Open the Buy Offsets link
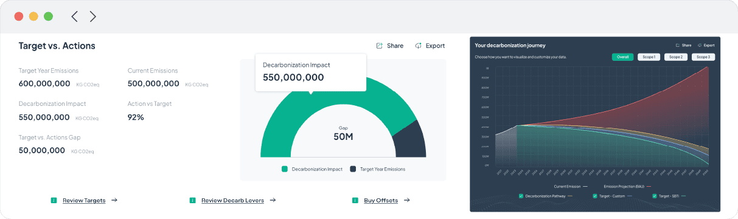The width and height of the screenshot is (738, 219). tap(381, 200)
